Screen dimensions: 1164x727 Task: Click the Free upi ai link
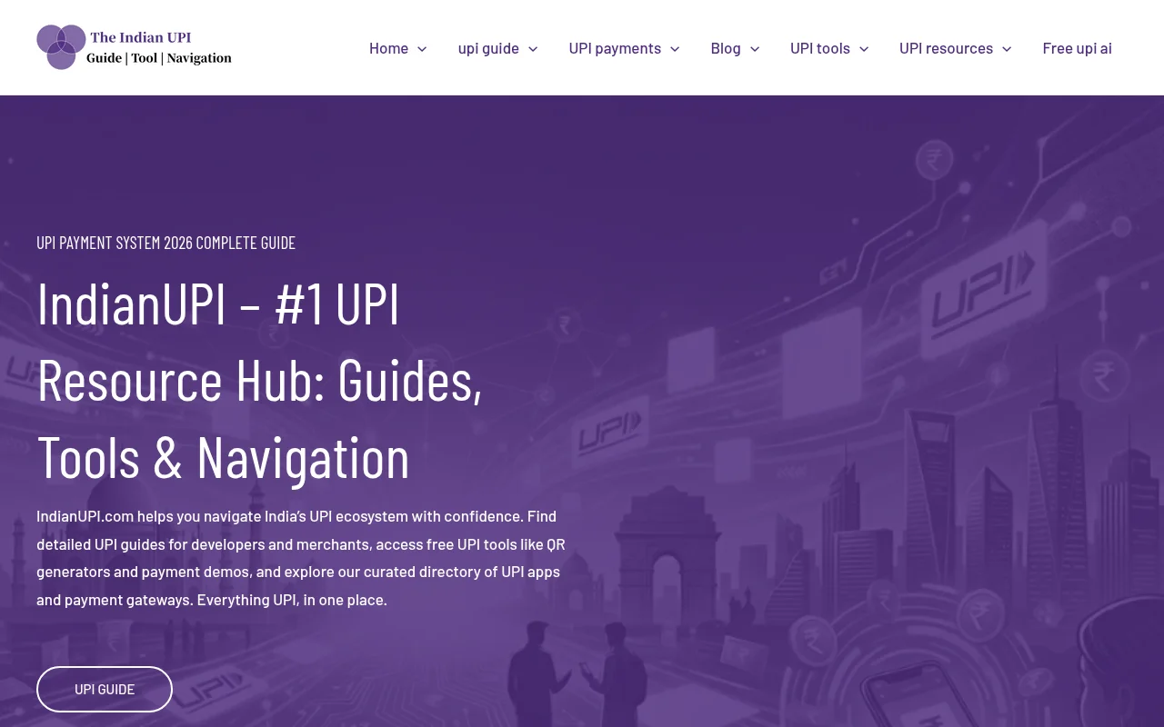pos(1077,47)
